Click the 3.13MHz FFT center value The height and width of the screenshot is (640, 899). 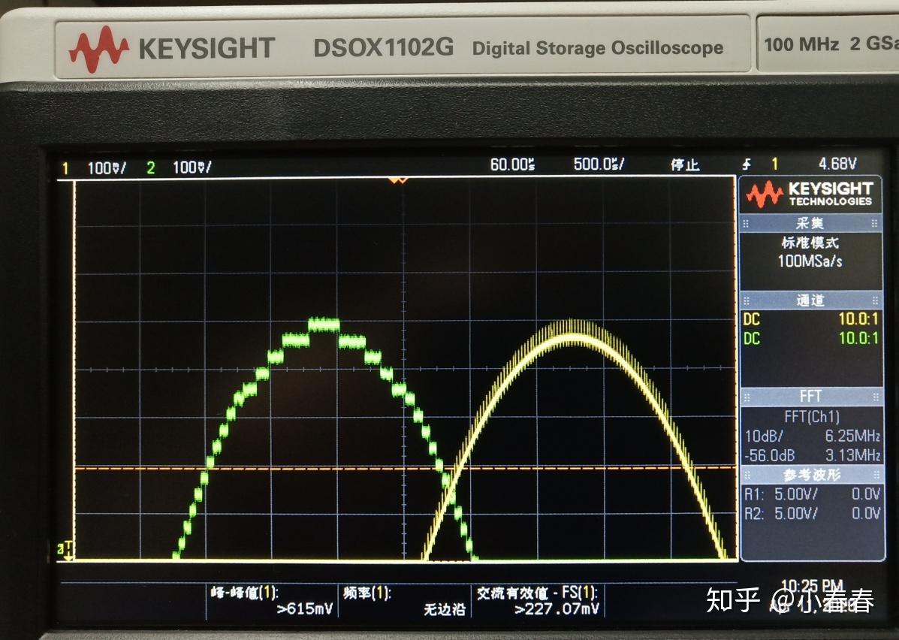[852, 455]
